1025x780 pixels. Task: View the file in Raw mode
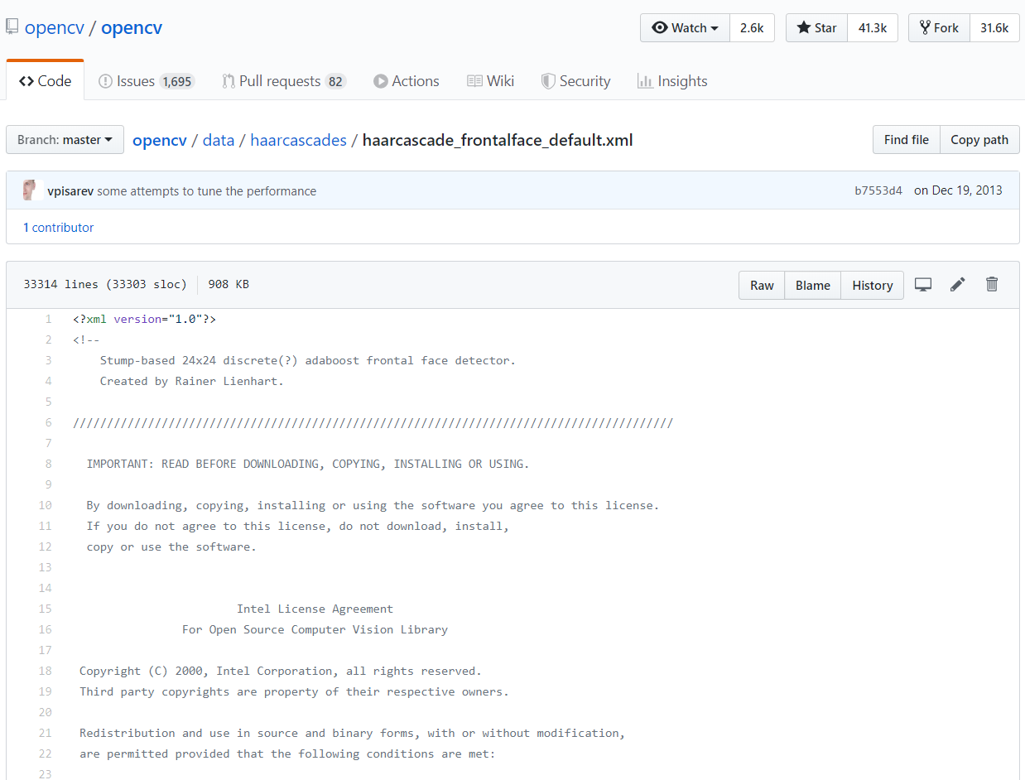coord(761,285)
